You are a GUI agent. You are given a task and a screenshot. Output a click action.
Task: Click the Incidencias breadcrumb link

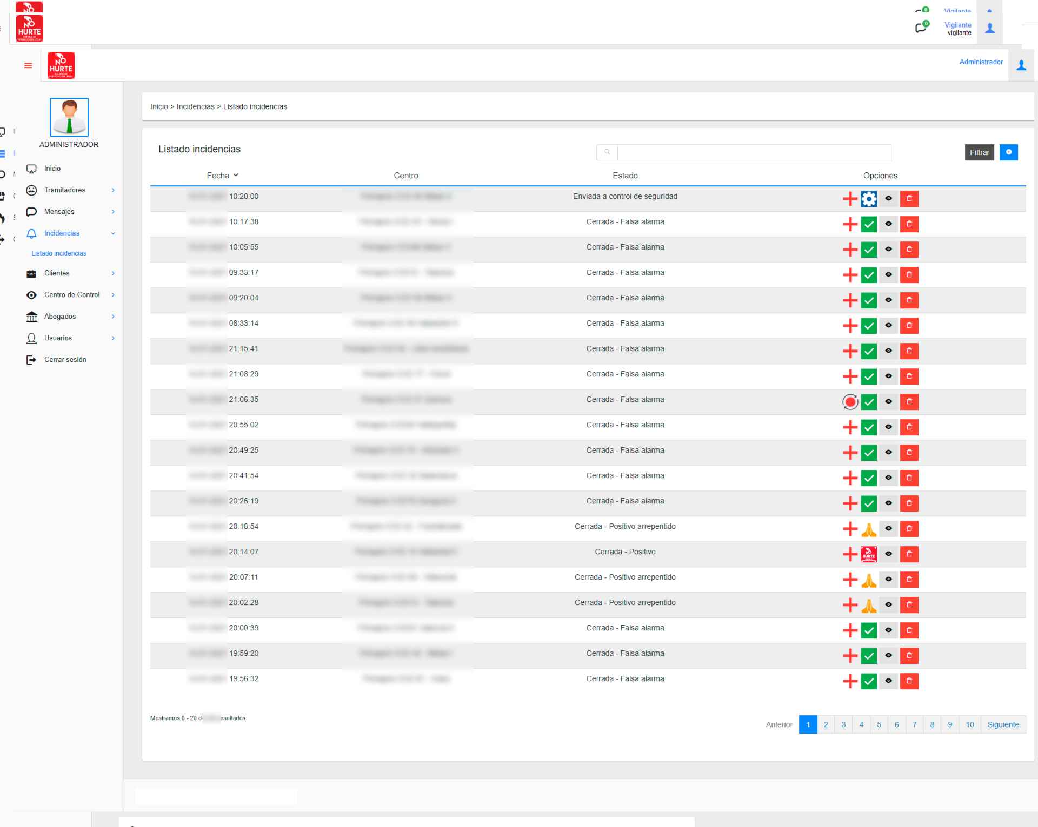[x=196, y=107]
